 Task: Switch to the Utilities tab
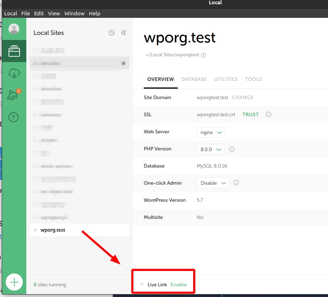[x=226, y=79]
